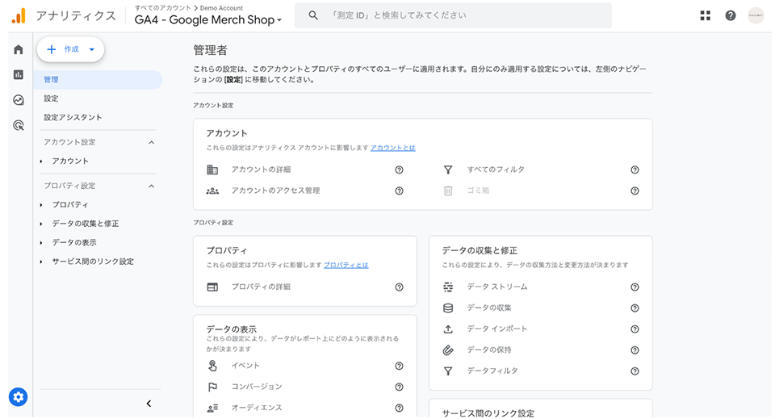Click the 測定 ID search field

pos(453,15)
